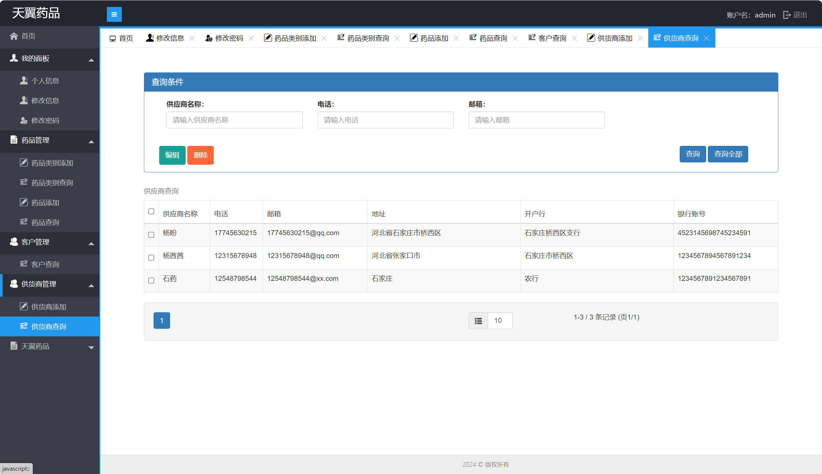Click the orange 删除 button

coord(200,155)
